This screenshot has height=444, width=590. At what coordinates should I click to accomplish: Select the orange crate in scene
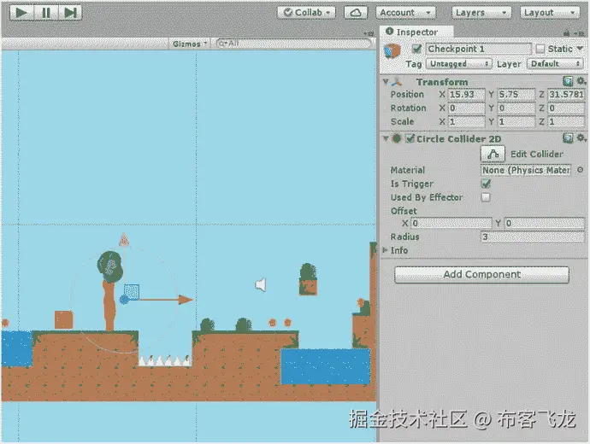(x=63, y=319)
